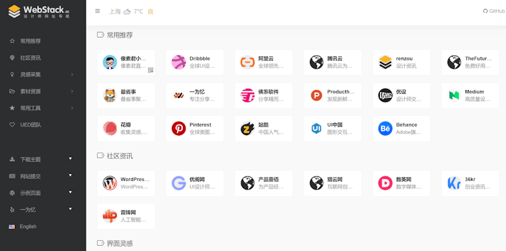Click the 像素君 avatar icon

[110, 62]
